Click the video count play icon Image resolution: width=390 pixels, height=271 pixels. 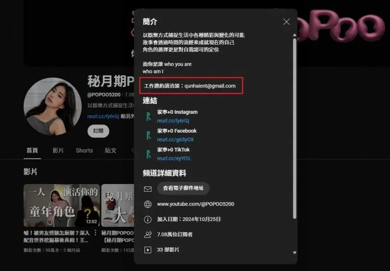[x=148, y=250]
